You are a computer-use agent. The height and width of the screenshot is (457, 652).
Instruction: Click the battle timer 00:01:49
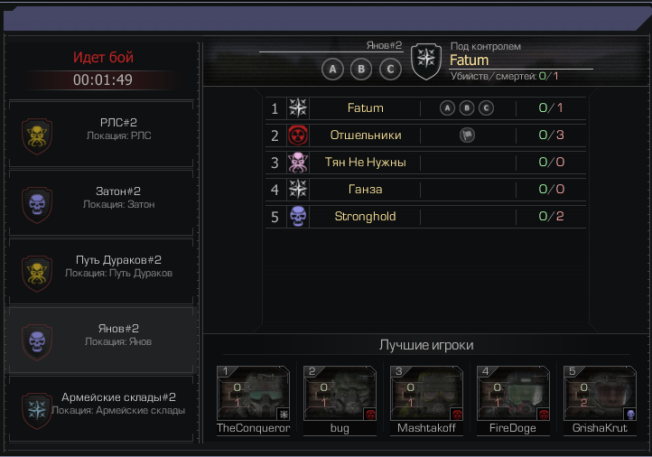coord(103,79)
